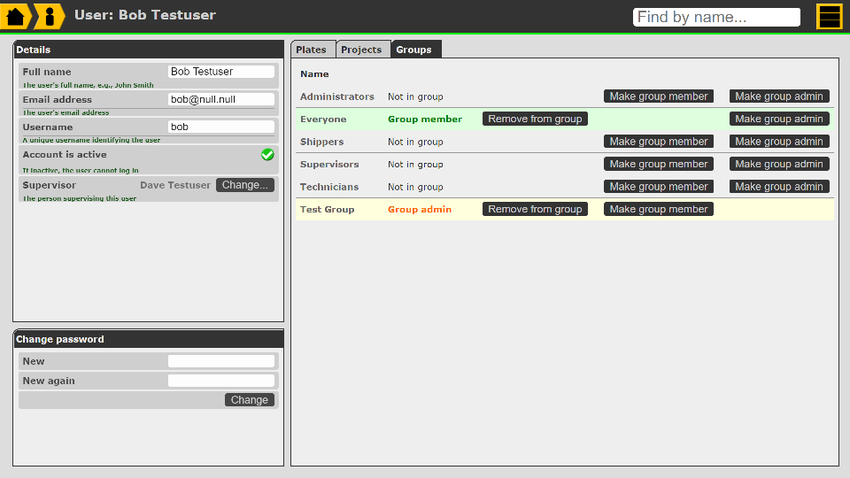
Task: Select the Groups tab
Action: 413,50
